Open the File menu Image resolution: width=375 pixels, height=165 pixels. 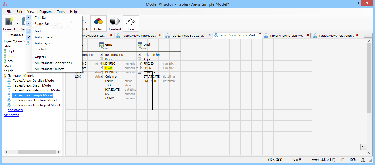pyautogui.click(x=9, y=12)
